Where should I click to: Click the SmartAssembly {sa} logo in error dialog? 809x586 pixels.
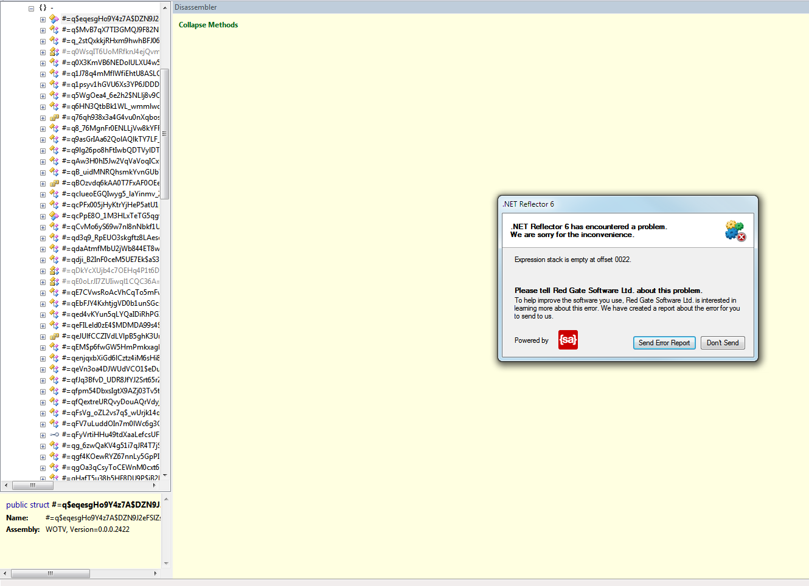coord(568,340)
